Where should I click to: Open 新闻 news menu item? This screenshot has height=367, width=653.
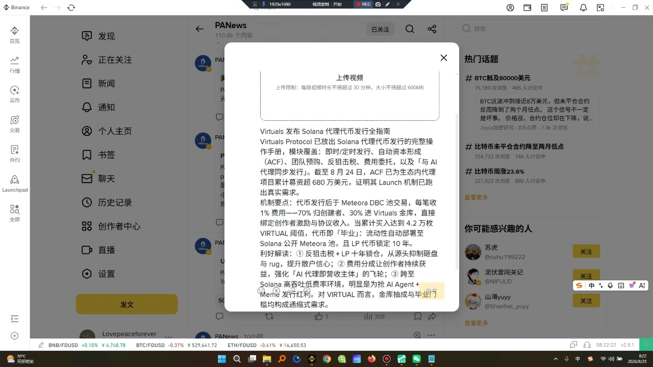pos(98,84)
